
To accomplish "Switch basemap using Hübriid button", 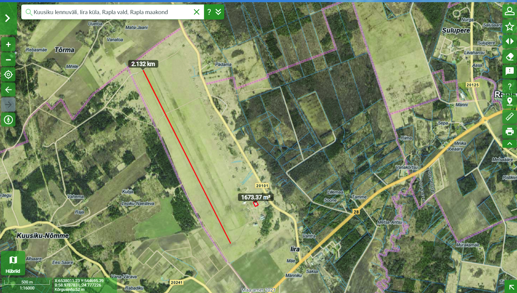I will point(13,263).
